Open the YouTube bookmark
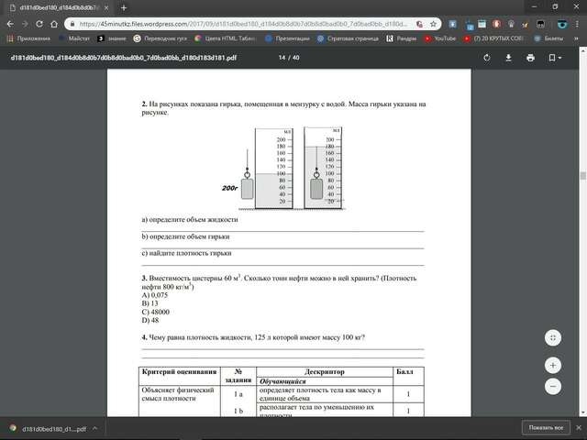Screen dimensions: 587x440 pos(440,38)
